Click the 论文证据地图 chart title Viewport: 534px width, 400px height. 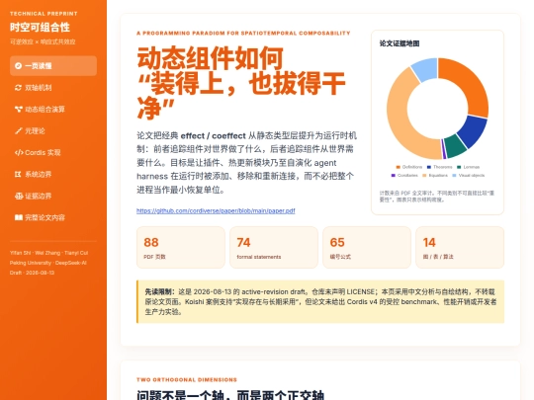pos(400,43)
